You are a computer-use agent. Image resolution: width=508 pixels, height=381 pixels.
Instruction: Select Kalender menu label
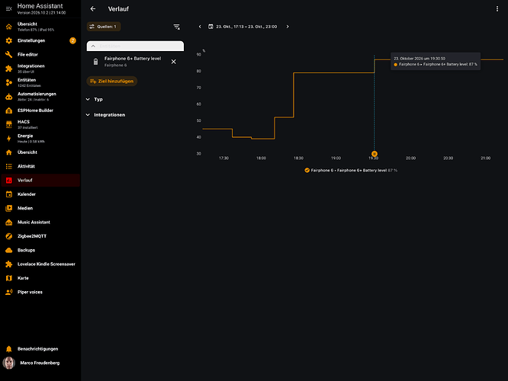[27, 194]
